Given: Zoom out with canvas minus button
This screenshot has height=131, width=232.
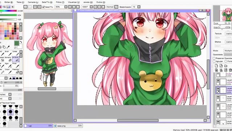Looking at the screenshot, I should (70, 7).
